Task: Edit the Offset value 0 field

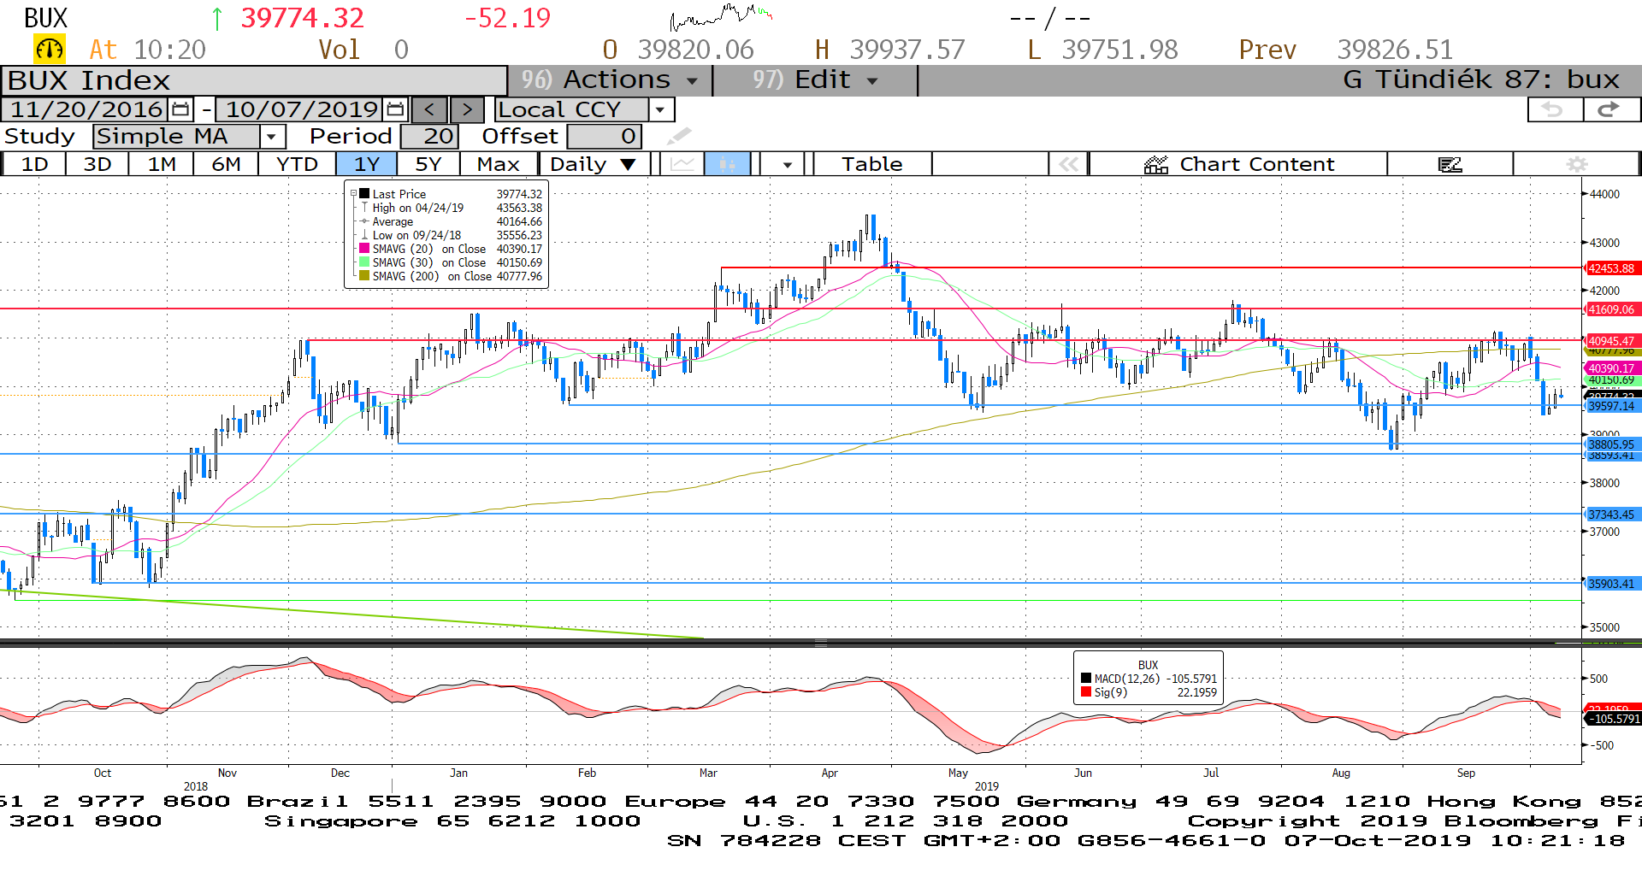Action: click(604, 136)
